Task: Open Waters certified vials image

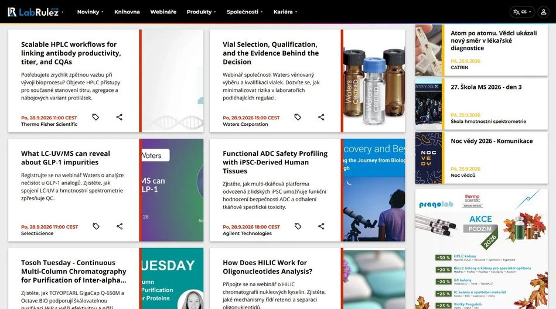Action: coord(374,81)
